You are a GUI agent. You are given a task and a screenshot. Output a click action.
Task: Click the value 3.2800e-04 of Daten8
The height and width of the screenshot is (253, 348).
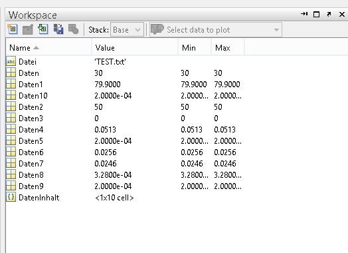(x=113, y=175)
